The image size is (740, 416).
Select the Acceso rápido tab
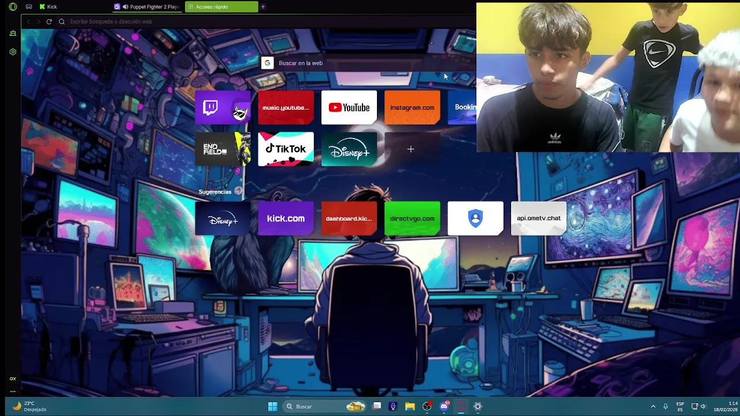(221, 7)
